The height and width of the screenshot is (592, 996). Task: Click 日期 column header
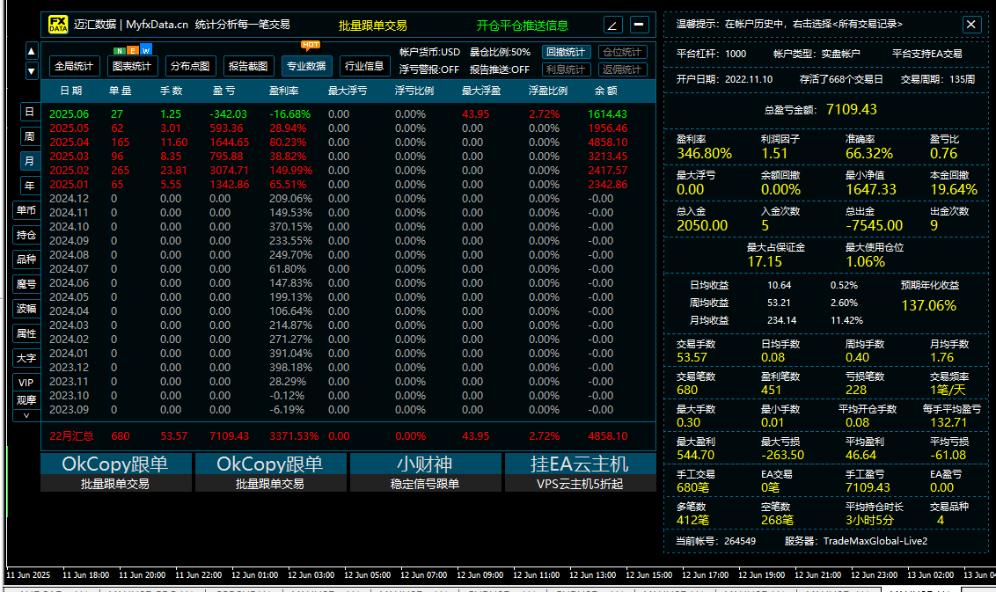coord(71,91)
